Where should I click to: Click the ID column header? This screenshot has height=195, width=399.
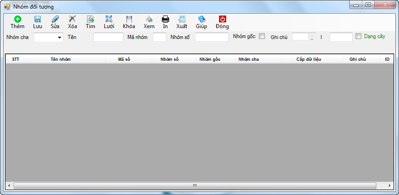tap(387, 59)
